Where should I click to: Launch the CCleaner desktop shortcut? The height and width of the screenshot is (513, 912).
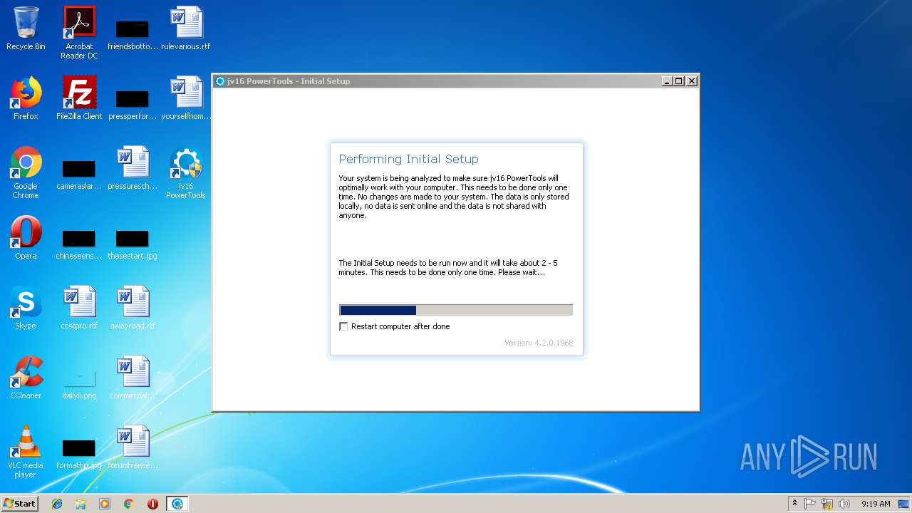26,378
